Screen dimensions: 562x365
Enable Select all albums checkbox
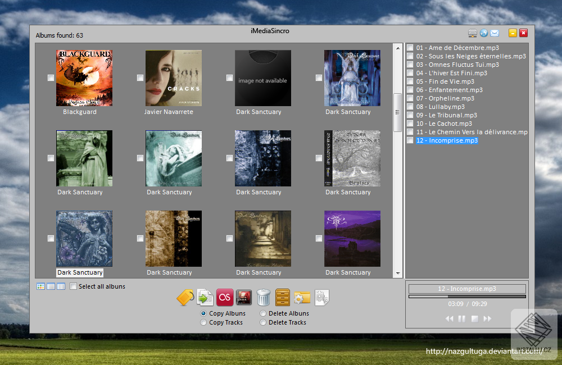[x=73, y=286]
